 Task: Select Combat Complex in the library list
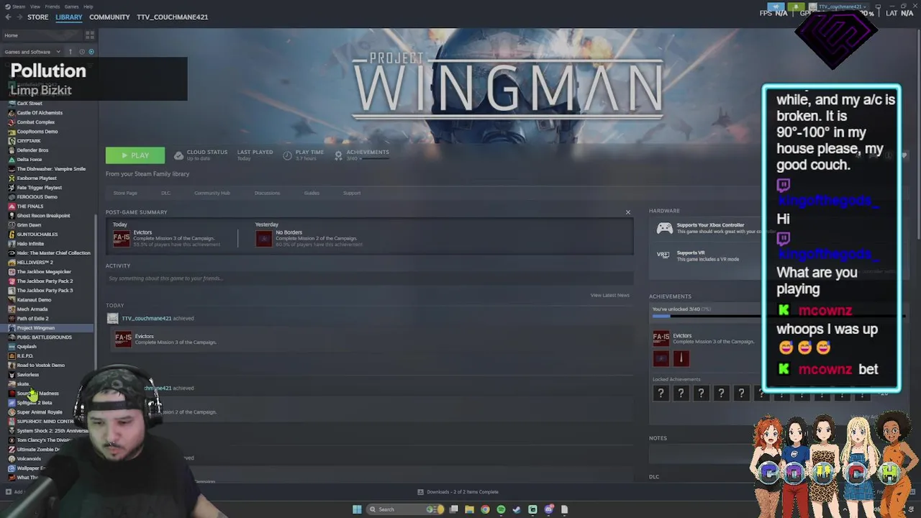click(35, 122)
